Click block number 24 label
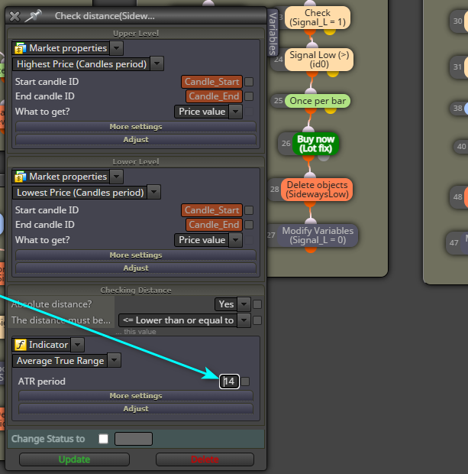Viewport: 468px width, 474px height. point(279,60)
